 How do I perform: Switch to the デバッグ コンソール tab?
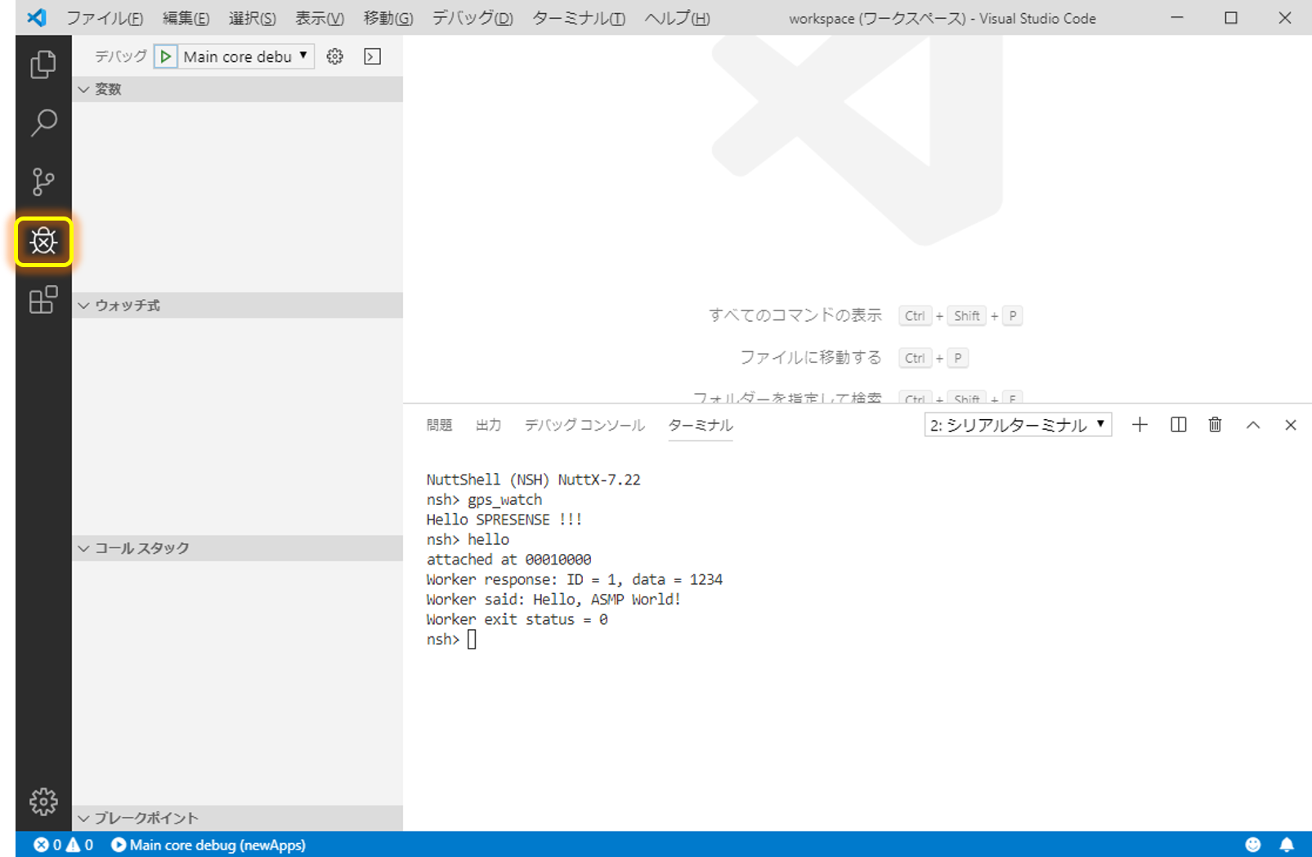pos(584,425)
